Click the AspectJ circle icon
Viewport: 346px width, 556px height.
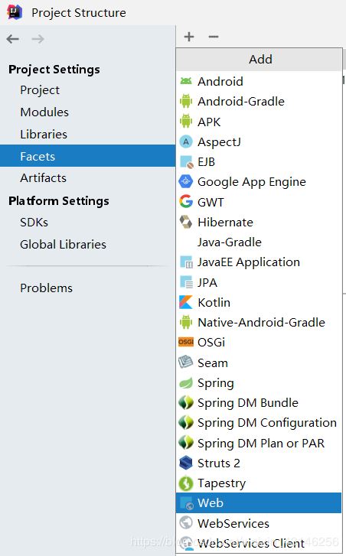[x=186, y=141]
